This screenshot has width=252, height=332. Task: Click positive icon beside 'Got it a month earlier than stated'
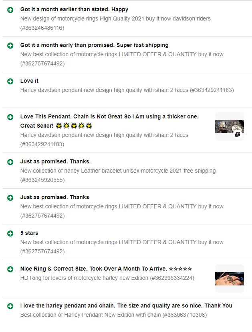pos(10,10)
